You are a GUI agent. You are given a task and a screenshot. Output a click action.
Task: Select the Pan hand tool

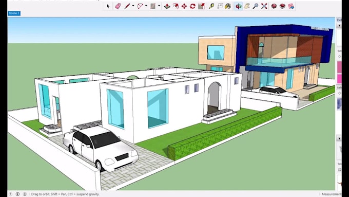point(247,6)
